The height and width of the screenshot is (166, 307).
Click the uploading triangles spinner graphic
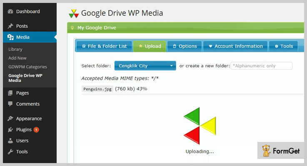click(200, 126)
